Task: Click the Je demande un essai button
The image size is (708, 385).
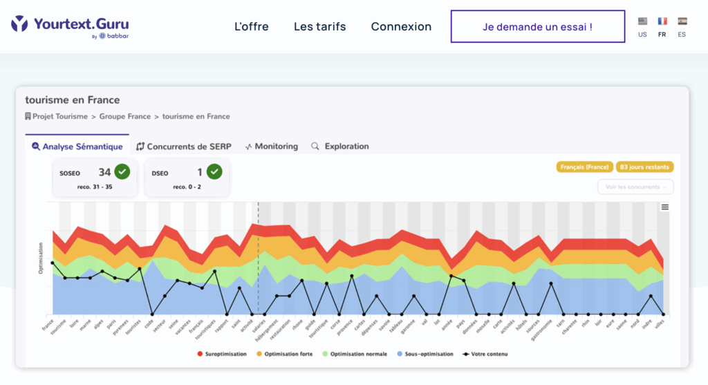Action: (537, 27)
